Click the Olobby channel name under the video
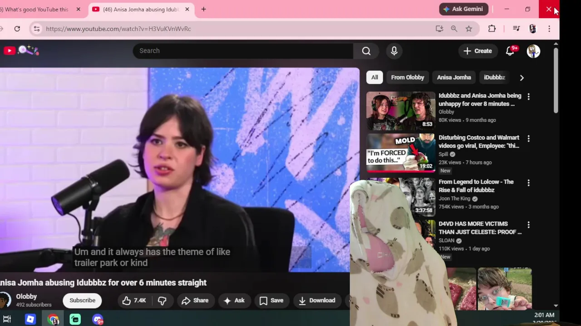 (x=26, y=297)
